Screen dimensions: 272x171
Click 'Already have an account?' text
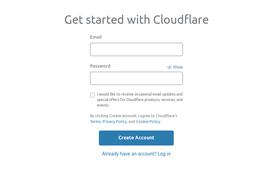coord(129,154)
